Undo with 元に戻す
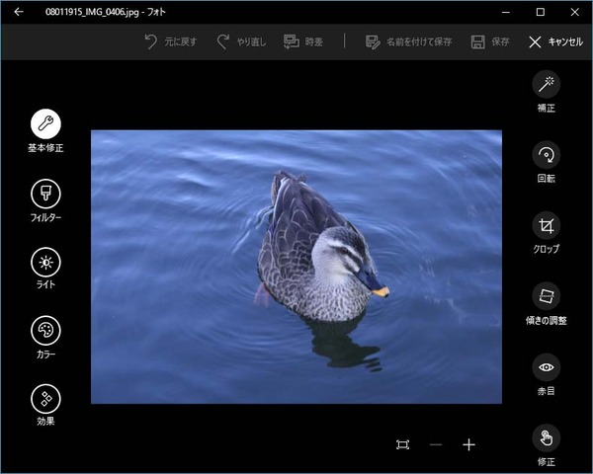593x474 pixels. 171,41
